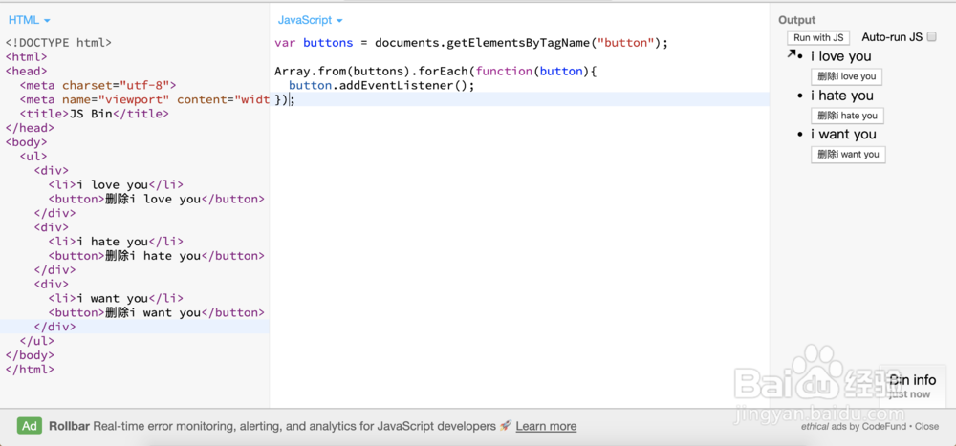This screenshot has width=956, height=446.
Task: Click the <li>i hate you</li> line in HTML
Action: point(116,242)
